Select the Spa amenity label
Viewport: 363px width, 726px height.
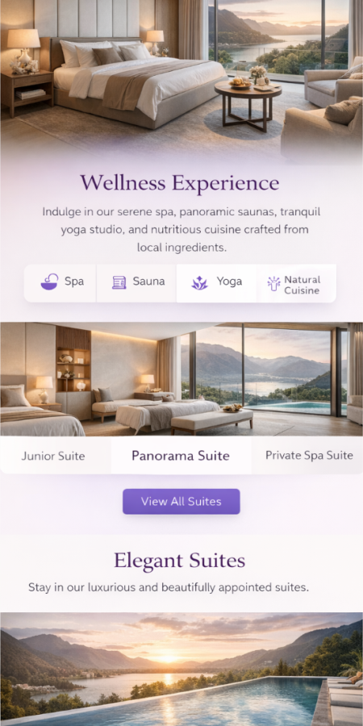74,282
